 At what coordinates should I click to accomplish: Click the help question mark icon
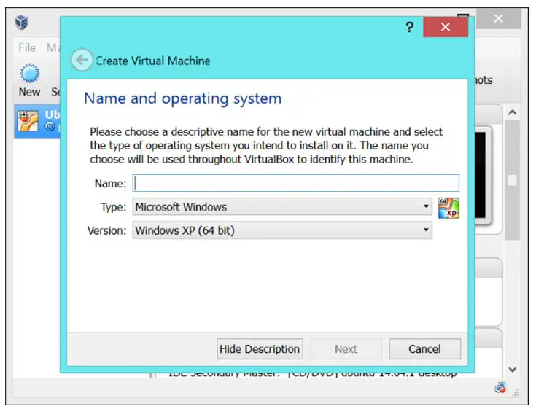410,27
